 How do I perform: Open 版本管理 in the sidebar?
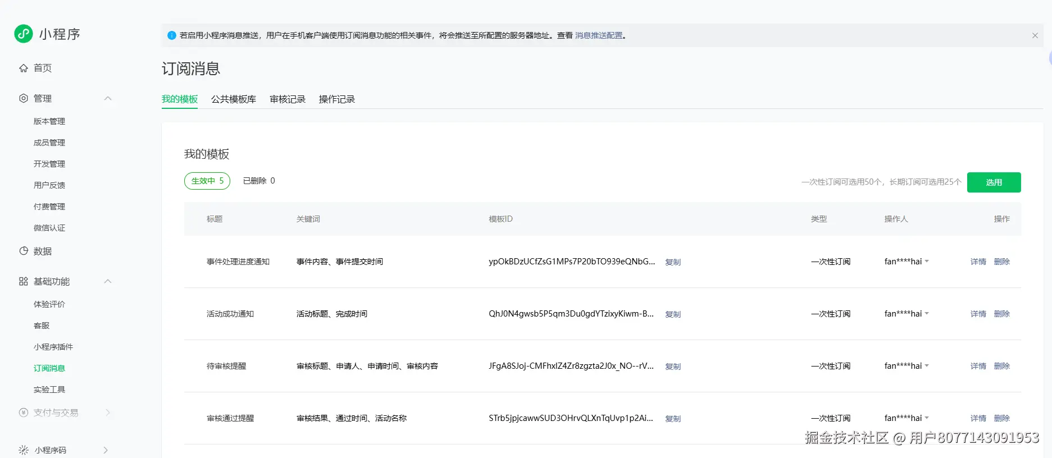tap(49, 121)
